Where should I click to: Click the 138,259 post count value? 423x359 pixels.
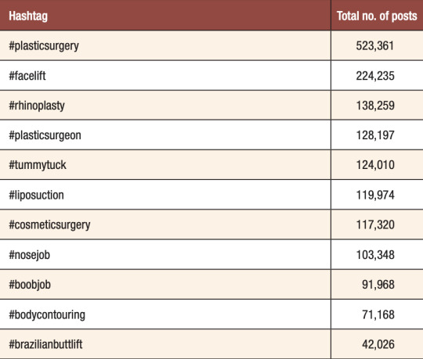pos(375,106)
